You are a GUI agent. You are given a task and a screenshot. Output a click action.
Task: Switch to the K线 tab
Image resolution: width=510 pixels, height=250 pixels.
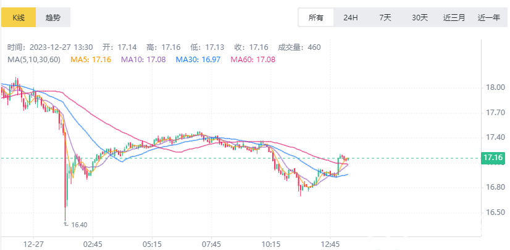[x=18, y=17]
